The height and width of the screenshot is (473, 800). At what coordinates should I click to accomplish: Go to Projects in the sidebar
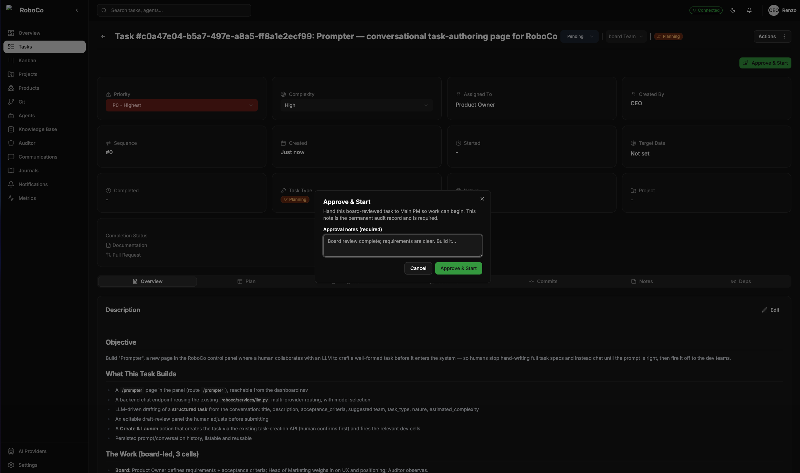coord(44,74)
